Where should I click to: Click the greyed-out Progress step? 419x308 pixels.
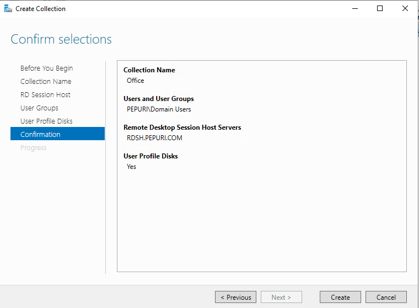34,148
